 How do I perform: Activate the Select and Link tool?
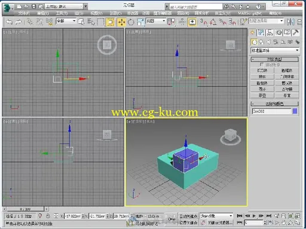[30, 22]
